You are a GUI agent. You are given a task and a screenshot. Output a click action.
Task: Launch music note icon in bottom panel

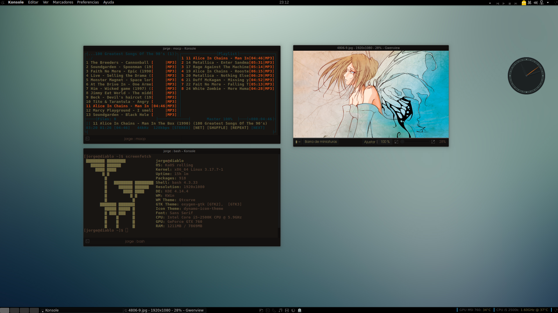pyautogui.click(x=280, y=310)
